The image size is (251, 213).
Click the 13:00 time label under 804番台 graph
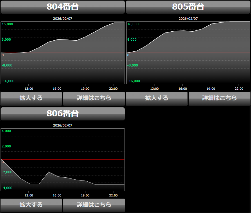coord(28,89)
